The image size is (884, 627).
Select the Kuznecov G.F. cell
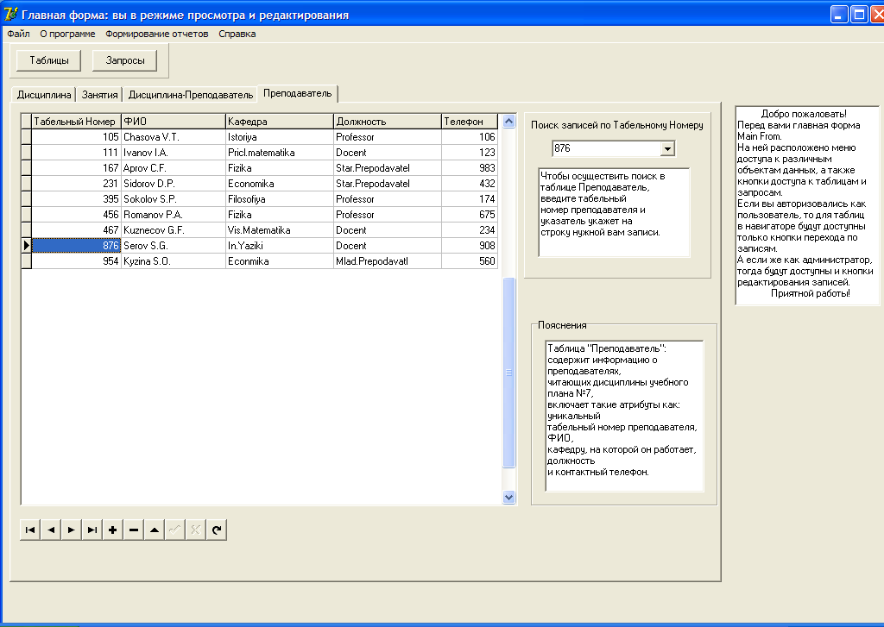coord(173,230)
